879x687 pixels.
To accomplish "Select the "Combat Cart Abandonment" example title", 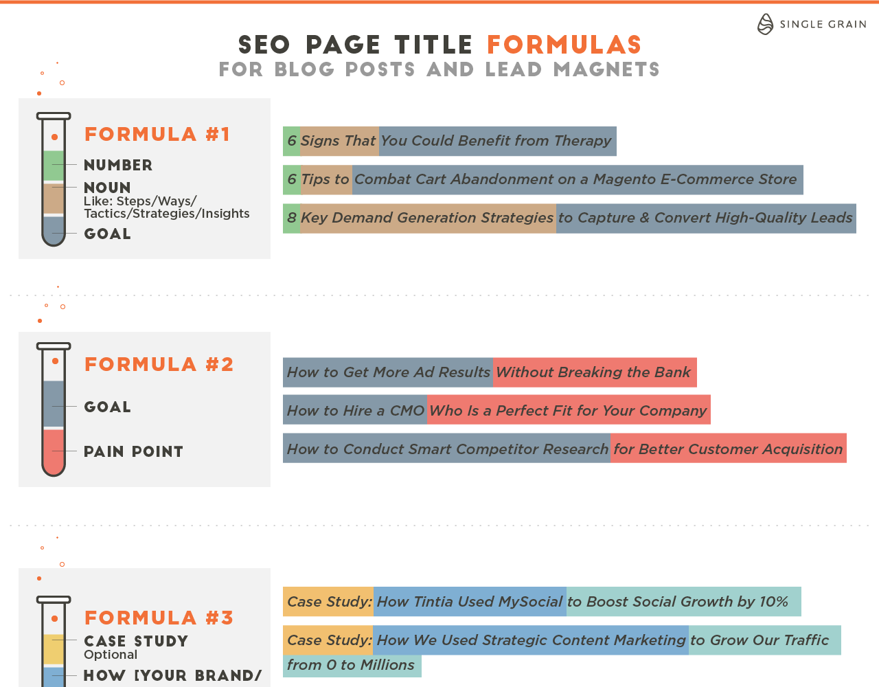I will coord(575,179).
